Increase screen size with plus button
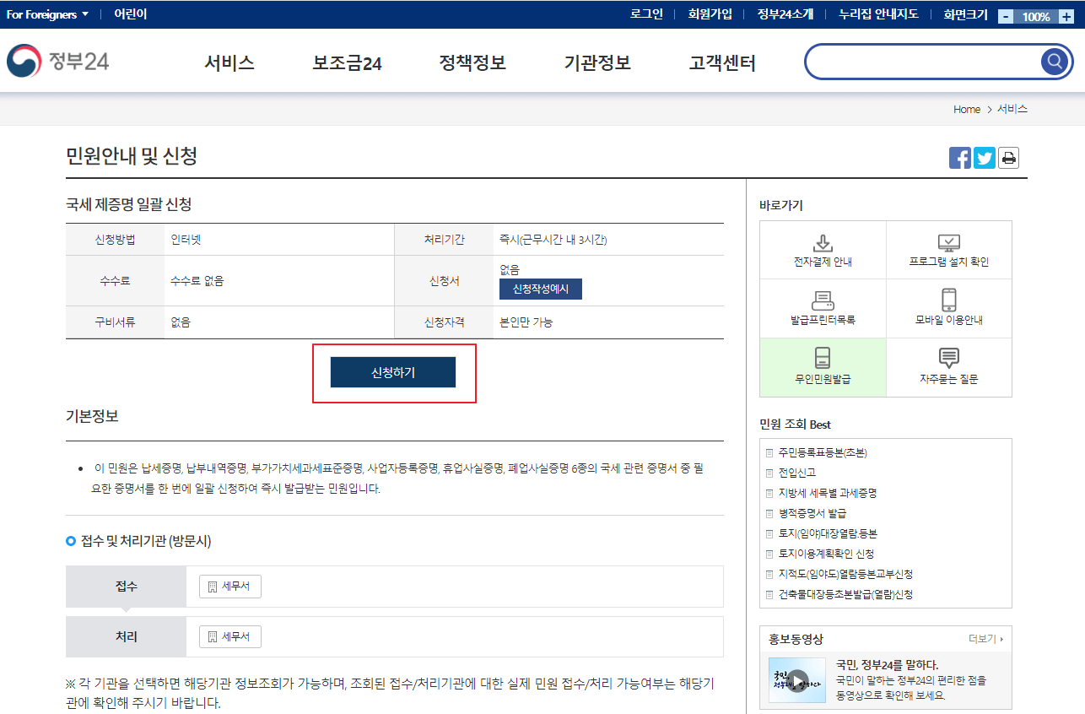The width and height of the screenshot is (1085, 714). [x=1066, y=17]
